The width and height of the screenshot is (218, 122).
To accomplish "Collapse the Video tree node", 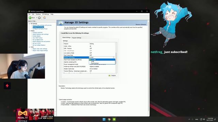I will [30, 47].
